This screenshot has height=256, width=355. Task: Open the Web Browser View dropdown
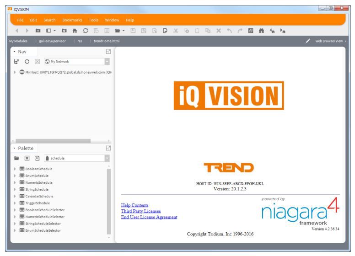pos(345,41)
